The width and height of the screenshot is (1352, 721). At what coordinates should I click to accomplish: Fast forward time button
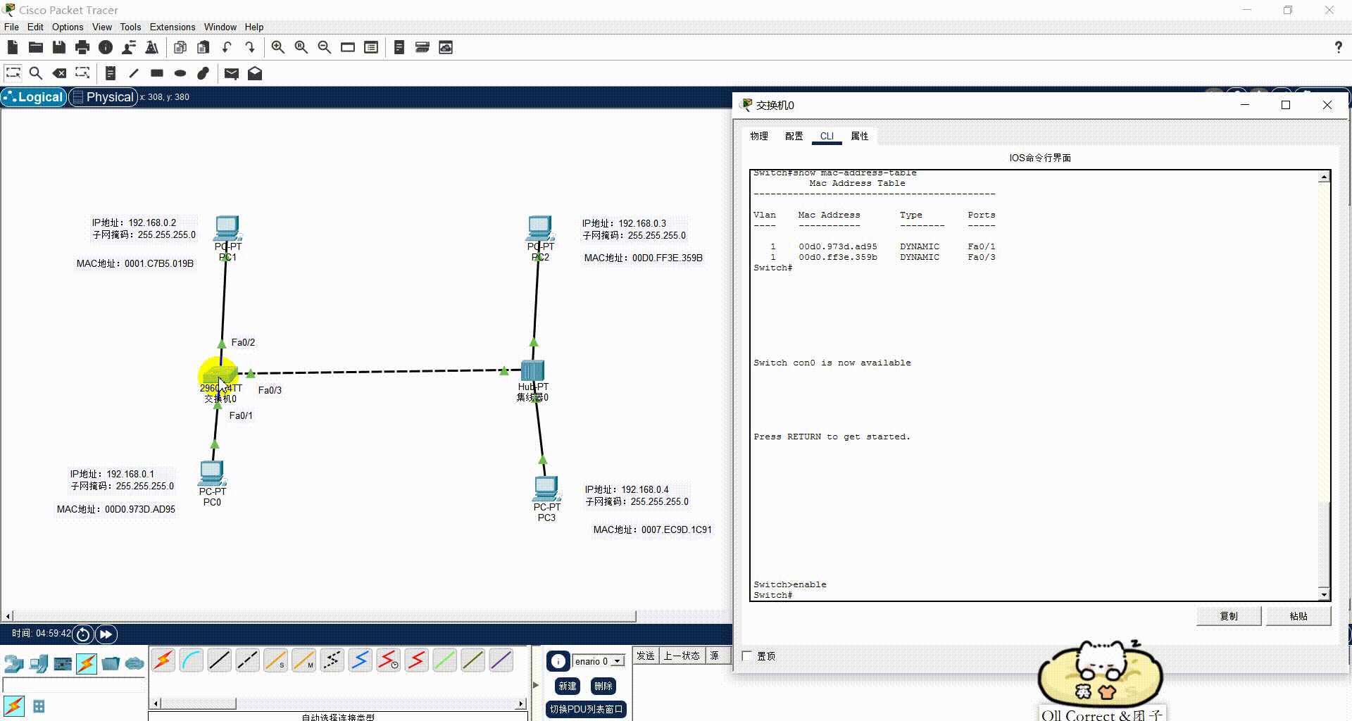click(106, 634)
